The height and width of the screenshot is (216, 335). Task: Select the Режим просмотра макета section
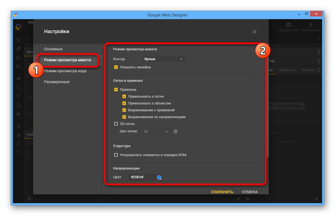tap(68, 60)
